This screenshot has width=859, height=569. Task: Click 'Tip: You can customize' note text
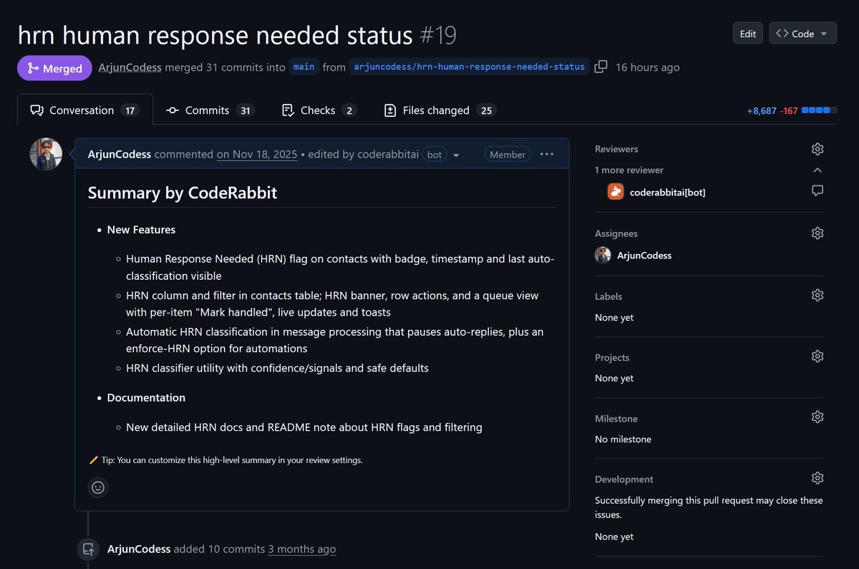pyautogui.click(x=232, y=460)
